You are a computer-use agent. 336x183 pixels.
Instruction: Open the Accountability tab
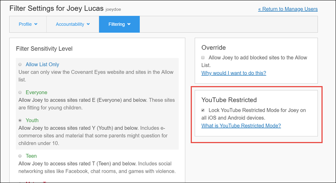click(73, 24)
